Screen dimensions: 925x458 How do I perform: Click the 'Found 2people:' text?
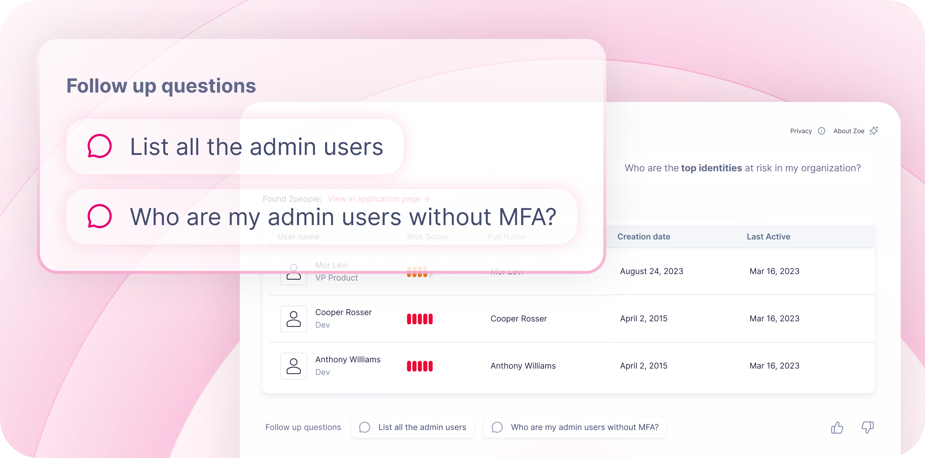[292, 199]
